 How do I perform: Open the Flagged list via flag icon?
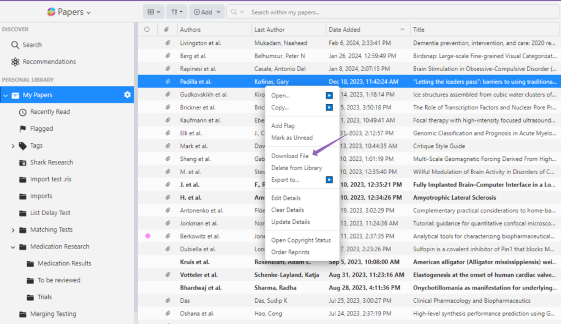(x=22, y=129)
